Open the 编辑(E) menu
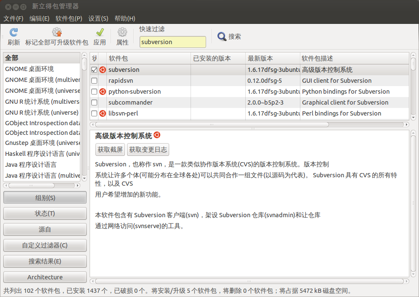 pyautogui.click(x=39, y=18)
